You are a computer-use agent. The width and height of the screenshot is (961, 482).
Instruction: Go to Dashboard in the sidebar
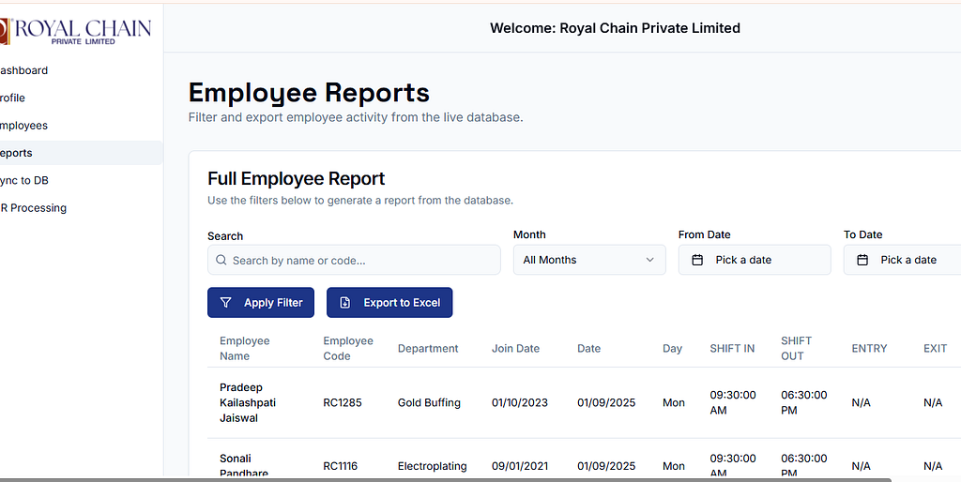[x=81, y=70]
